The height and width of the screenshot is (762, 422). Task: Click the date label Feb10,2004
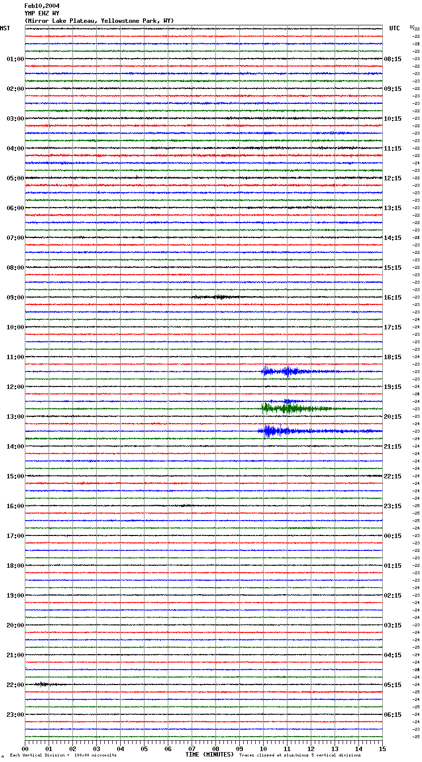(42, 6)
